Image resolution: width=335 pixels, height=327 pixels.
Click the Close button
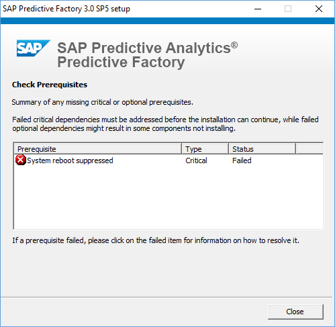295,312
